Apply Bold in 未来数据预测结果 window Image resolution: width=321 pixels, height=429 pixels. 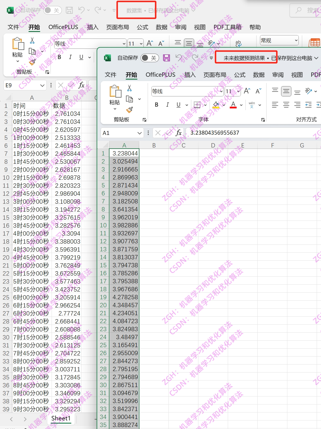[157, 105]
